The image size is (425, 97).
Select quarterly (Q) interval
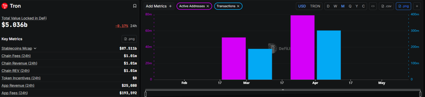[x=350, y=6]
